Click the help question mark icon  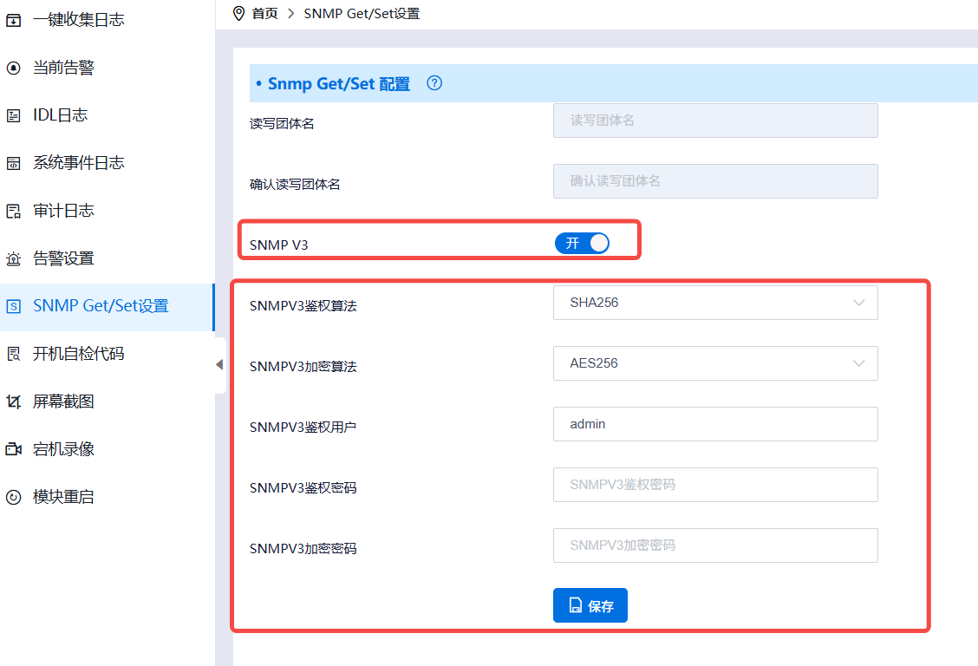pos(435,83)
